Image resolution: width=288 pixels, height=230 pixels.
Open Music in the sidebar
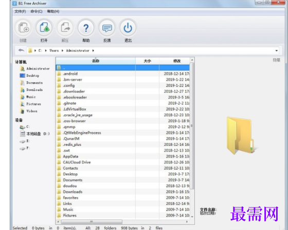(28, 97)
